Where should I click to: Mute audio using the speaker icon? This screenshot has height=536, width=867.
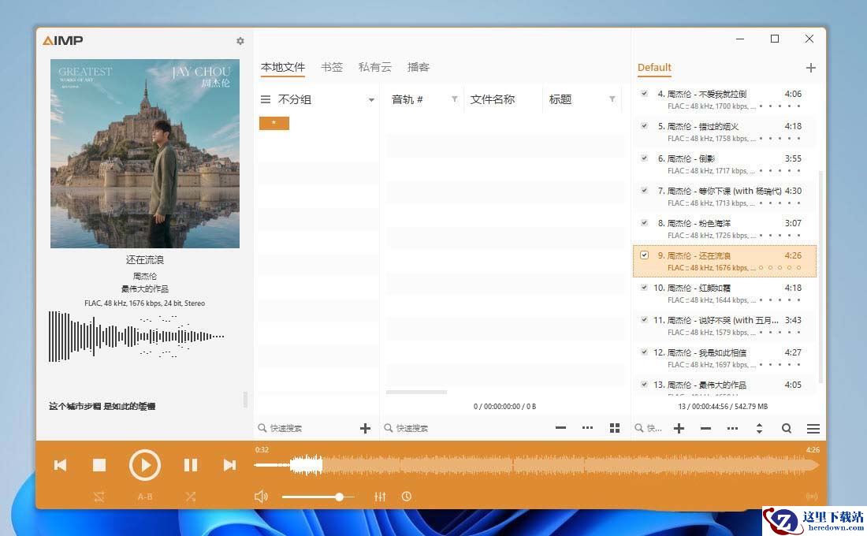262,497
